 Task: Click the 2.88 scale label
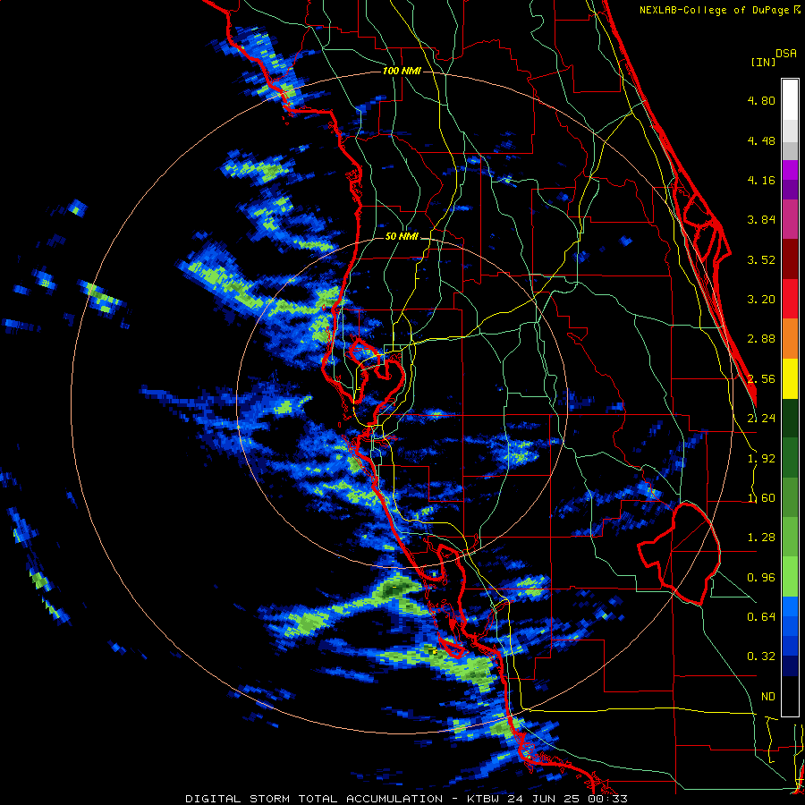(761, 339)
